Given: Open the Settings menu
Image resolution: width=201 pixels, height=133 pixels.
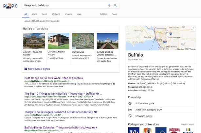Looking at the screenshot, I should click(103, 14).
